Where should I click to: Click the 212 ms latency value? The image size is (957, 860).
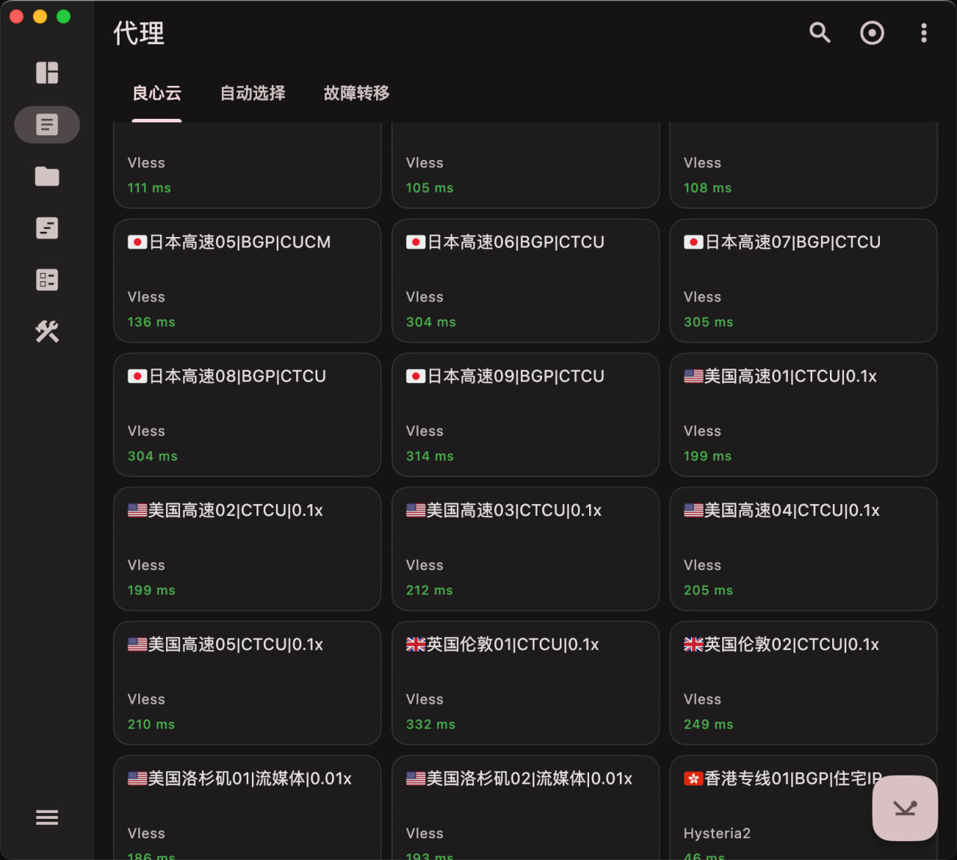[x=429, y=591]
